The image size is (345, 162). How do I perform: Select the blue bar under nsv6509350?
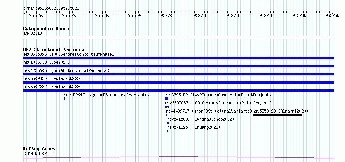178,82
